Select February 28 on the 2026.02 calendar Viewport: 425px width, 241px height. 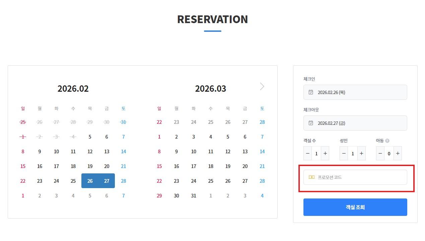(123, 181)
